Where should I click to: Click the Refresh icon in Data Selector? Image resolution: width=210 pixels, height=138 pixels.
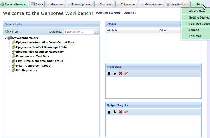7,32
